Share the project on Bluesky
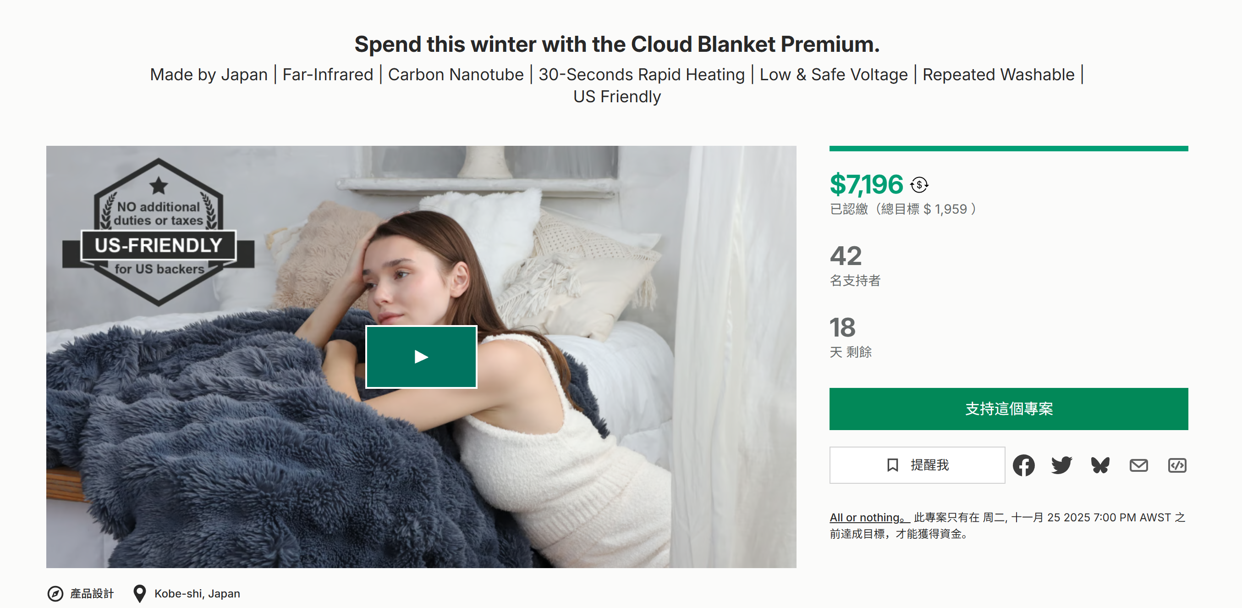1242x608 pixels. coord(1100,465)
